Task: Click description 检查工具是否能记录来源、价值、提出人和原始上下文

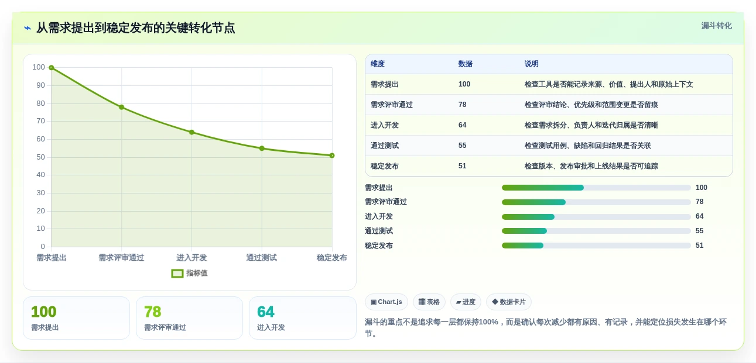Action: tap(609, 84)
